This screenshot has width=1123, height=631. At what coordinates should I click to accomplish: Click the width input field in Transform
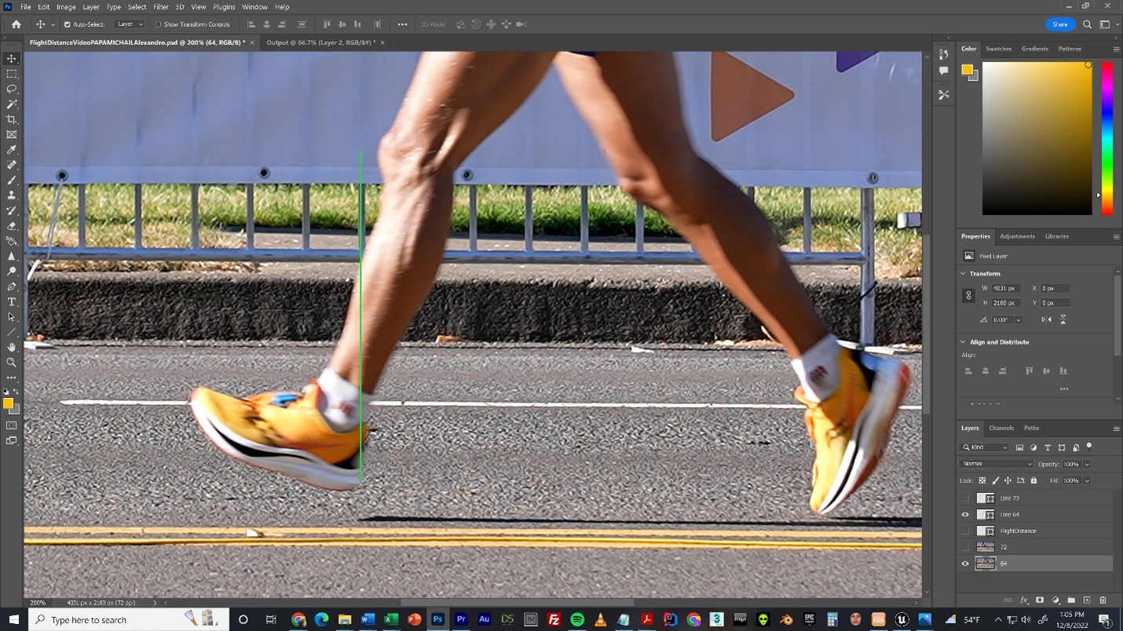point(1006,288)
